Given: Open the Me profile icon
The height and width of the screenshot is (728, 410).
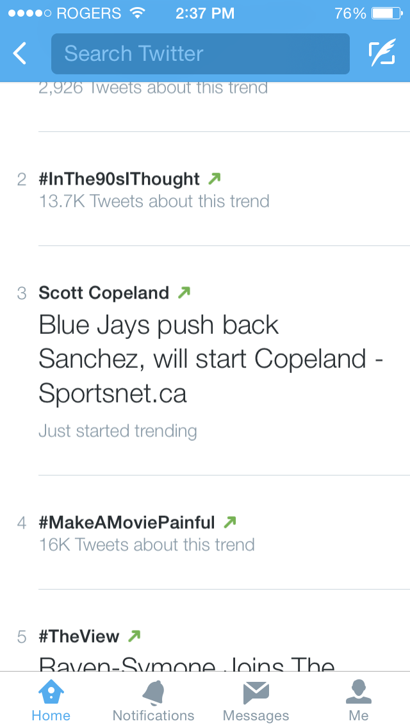Looking at the screenshot, I should [359, 692].
